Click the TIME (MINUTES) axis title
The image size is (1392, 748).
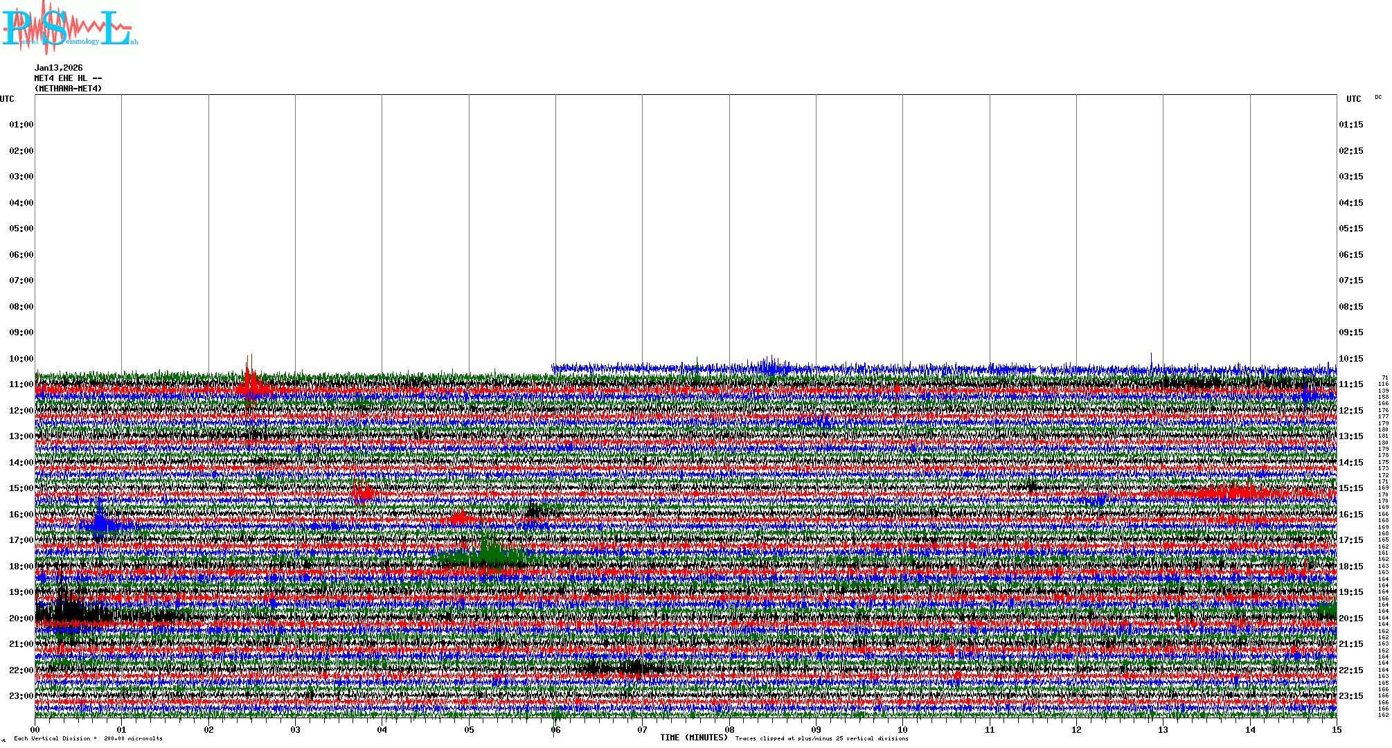[x=693, y=738]
